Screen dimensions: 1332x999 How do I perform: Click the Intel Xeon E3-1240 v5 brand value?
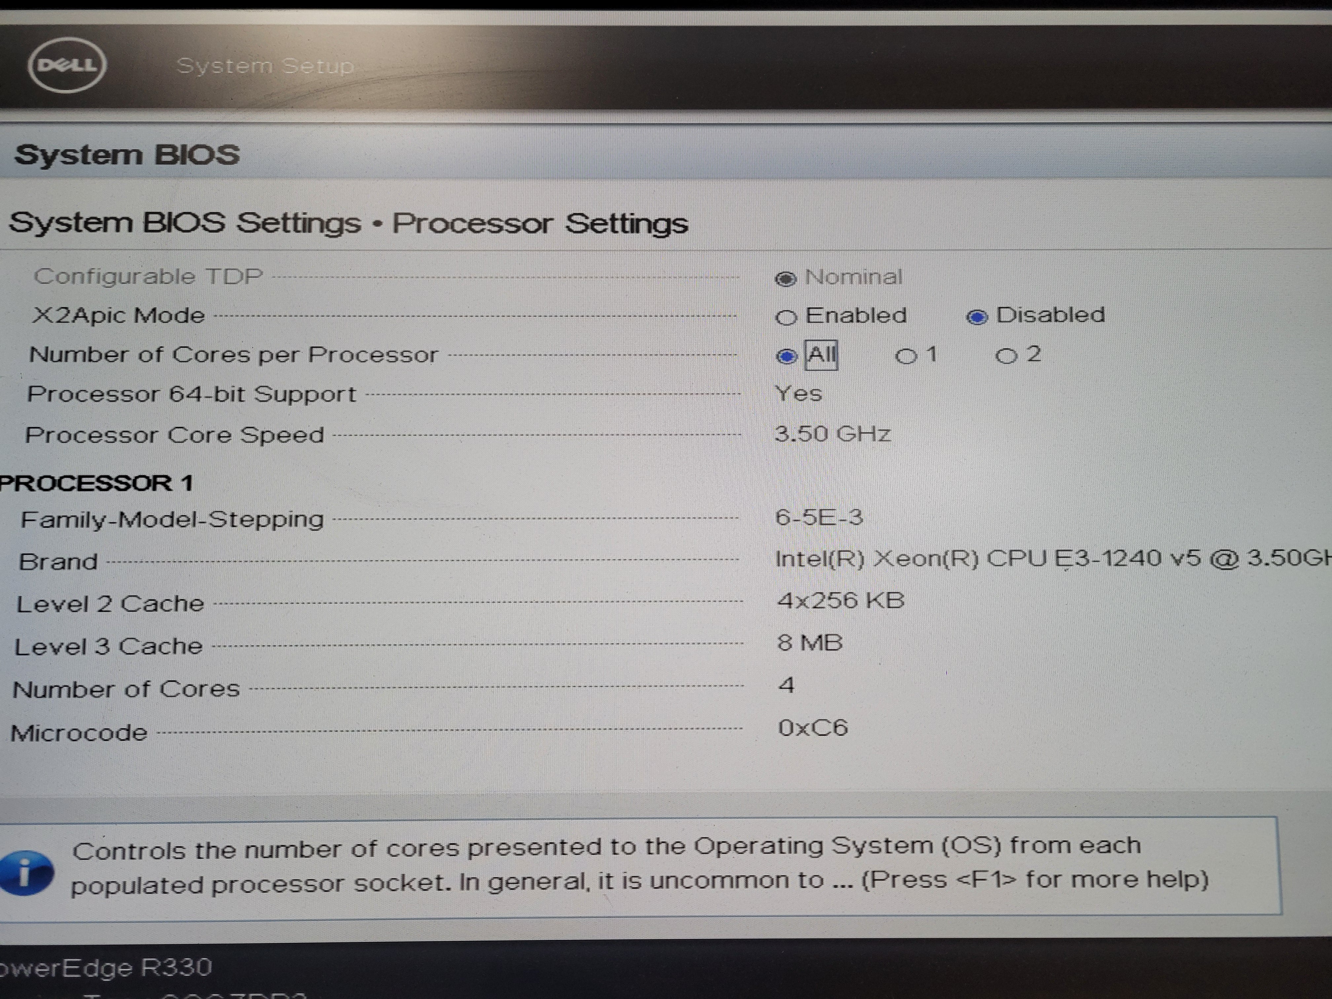coord(1053,558)
